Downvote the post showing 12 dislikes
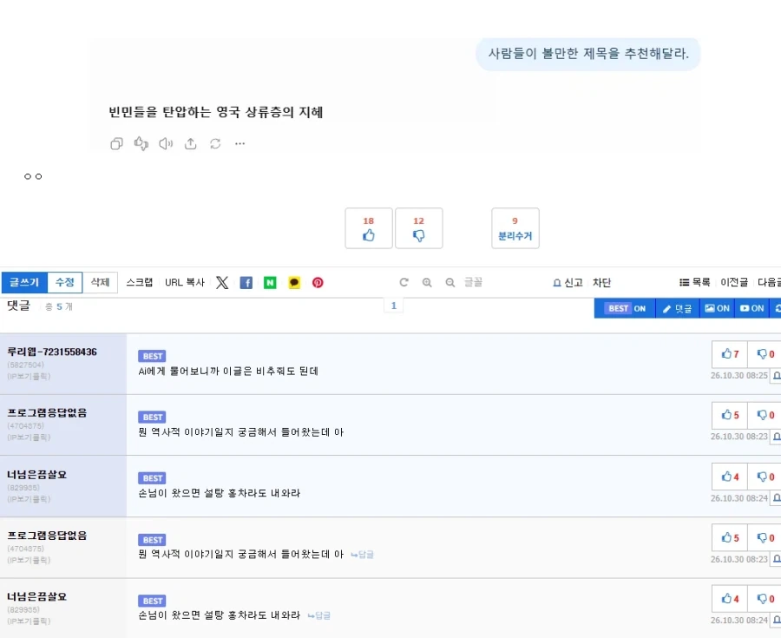This screenshot has height=638, width=781. click(x=419, y=228)
